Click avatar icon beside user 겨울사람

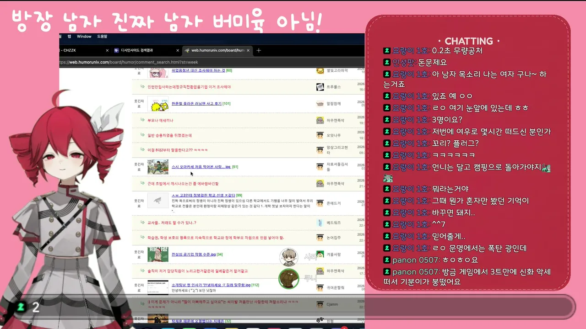coord(320,254)
